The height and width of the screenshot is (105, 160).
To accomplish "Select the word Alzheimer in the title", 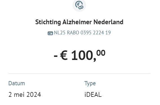I will (x=77, y=22).
